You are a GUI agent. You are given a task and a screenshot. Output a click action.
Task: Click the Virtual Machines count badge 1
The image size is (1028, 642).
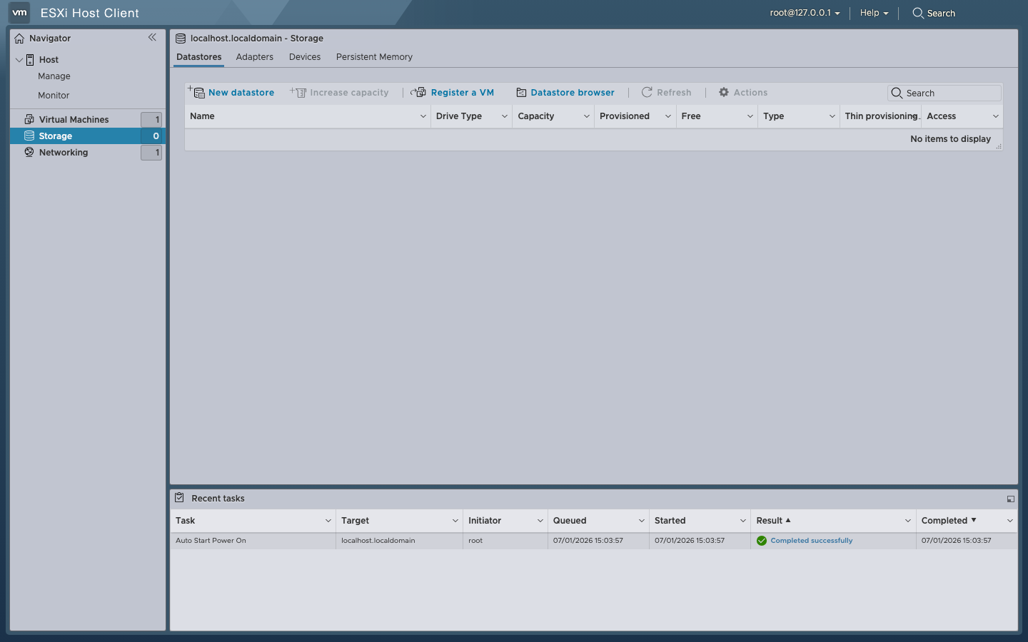(x=151, y=119)
